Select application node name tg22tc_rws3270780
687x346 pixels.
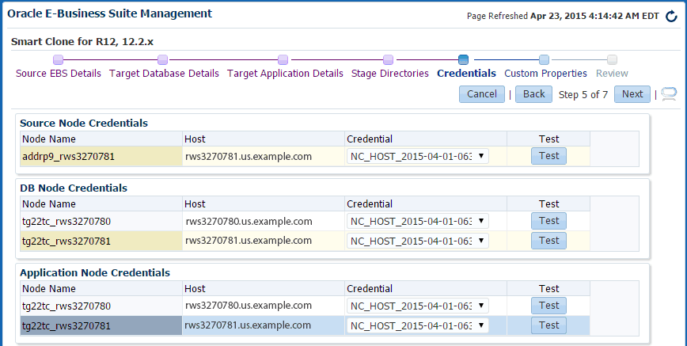point(66,306)
